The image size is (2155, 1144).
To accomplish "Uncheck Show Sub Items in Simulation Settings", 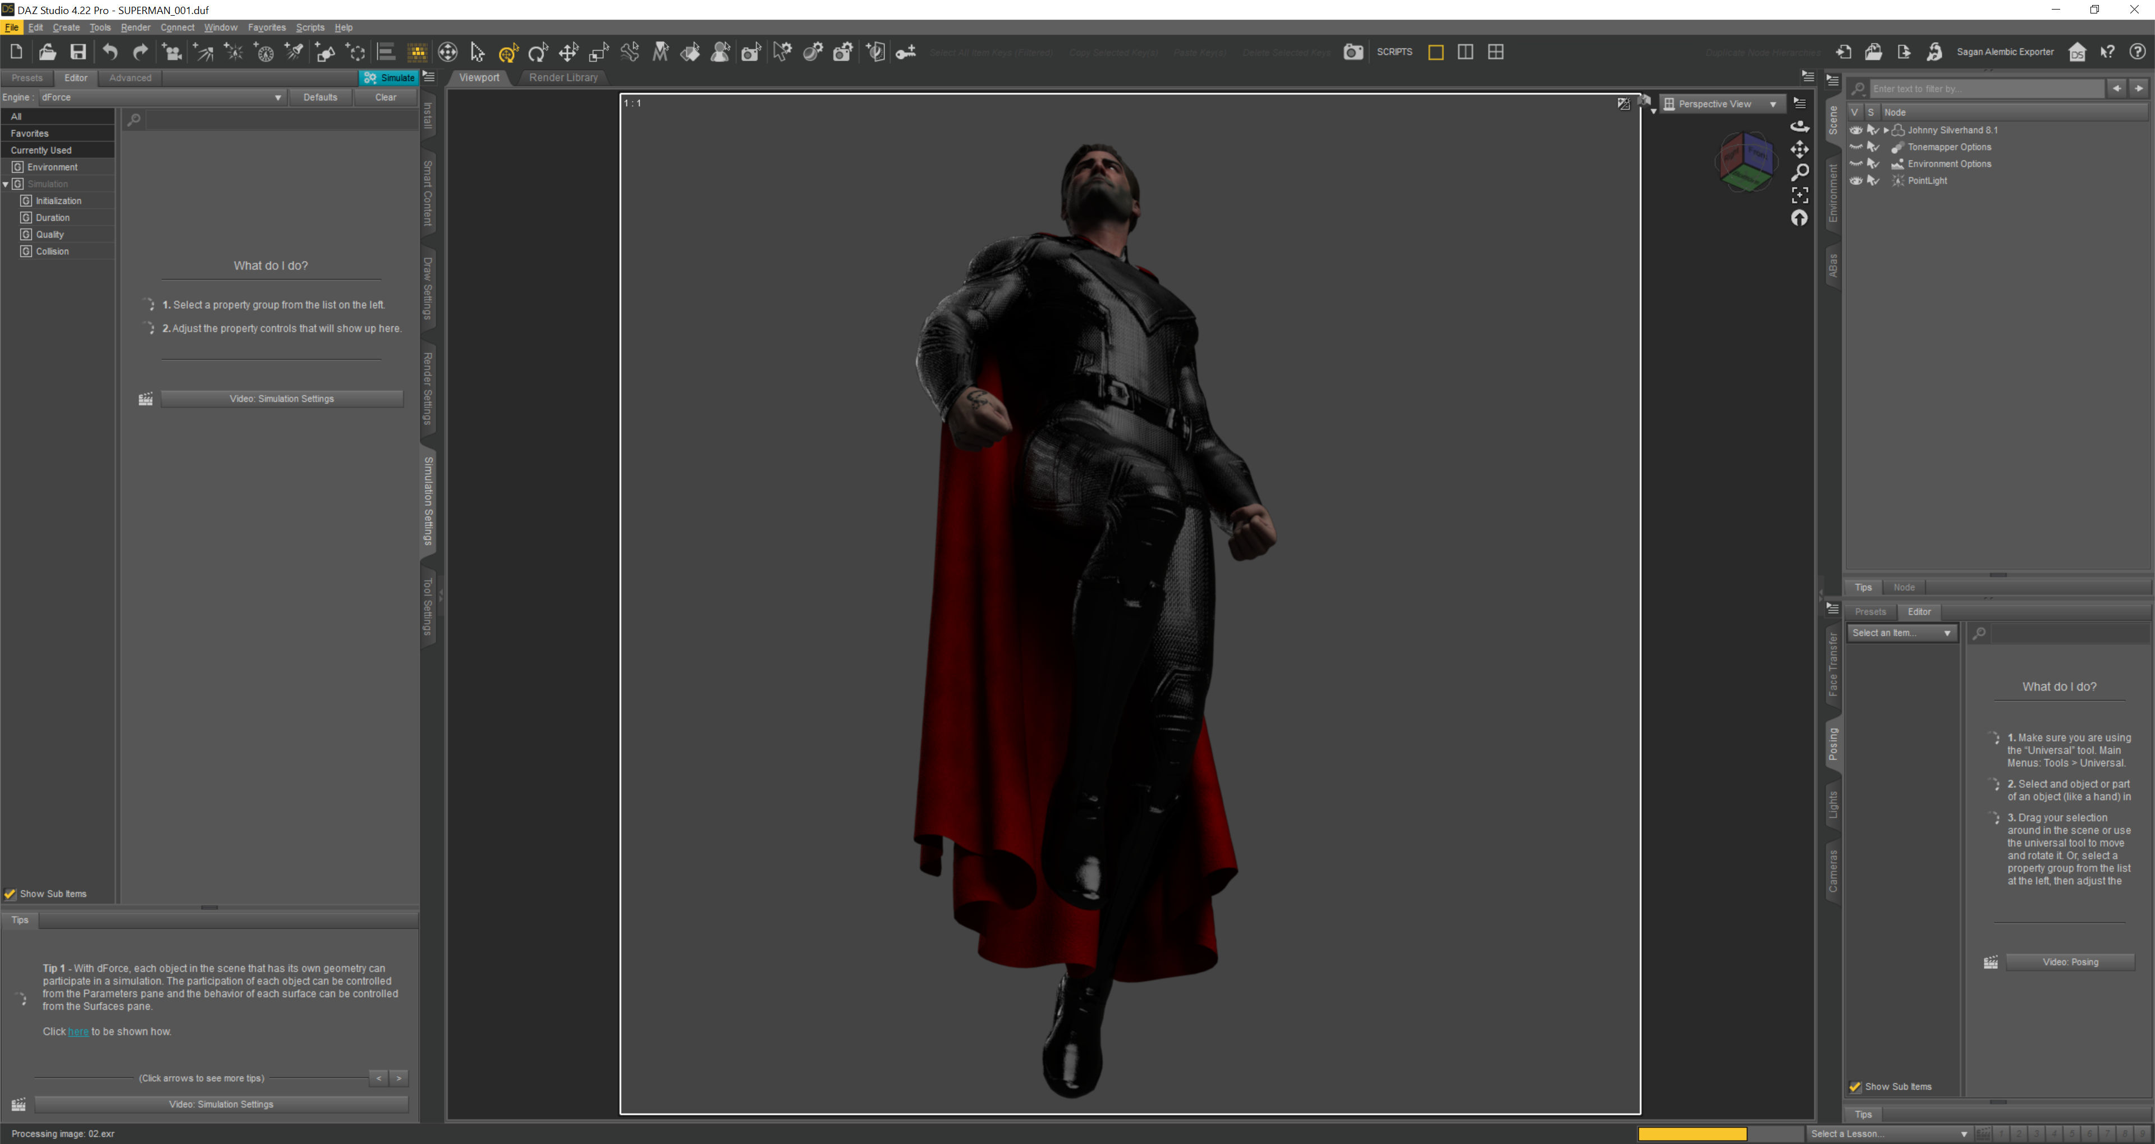I will 10,894.
